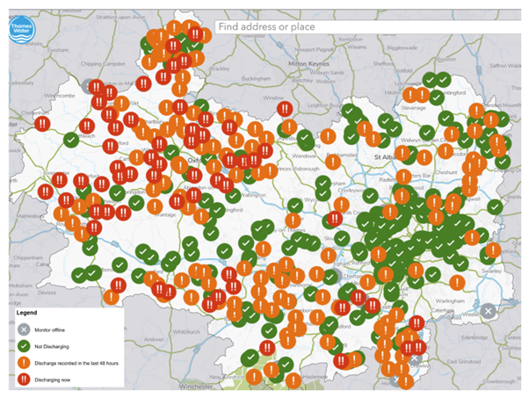
Task: Click the Monitor offline legend icon
Action: [x=24, y=330]
